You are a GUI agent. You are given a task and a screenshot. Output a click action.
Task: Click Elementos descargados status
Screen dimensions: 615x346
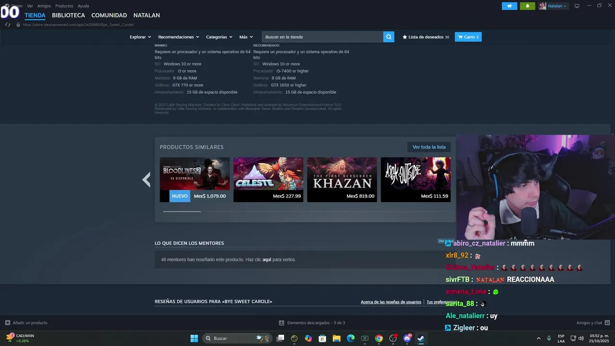tap(316, 323)
